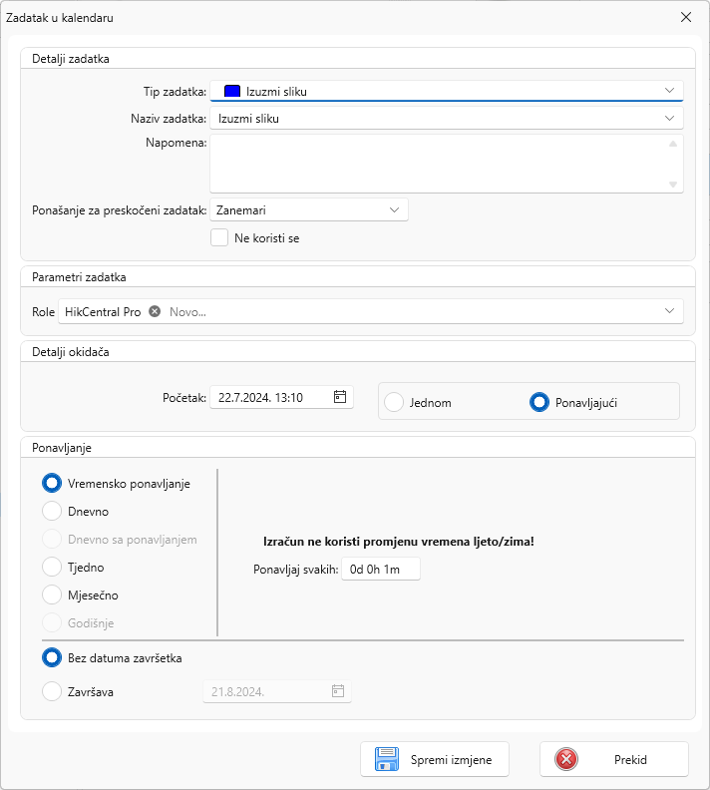Choose Dnevno repeat option

[52, 512]
